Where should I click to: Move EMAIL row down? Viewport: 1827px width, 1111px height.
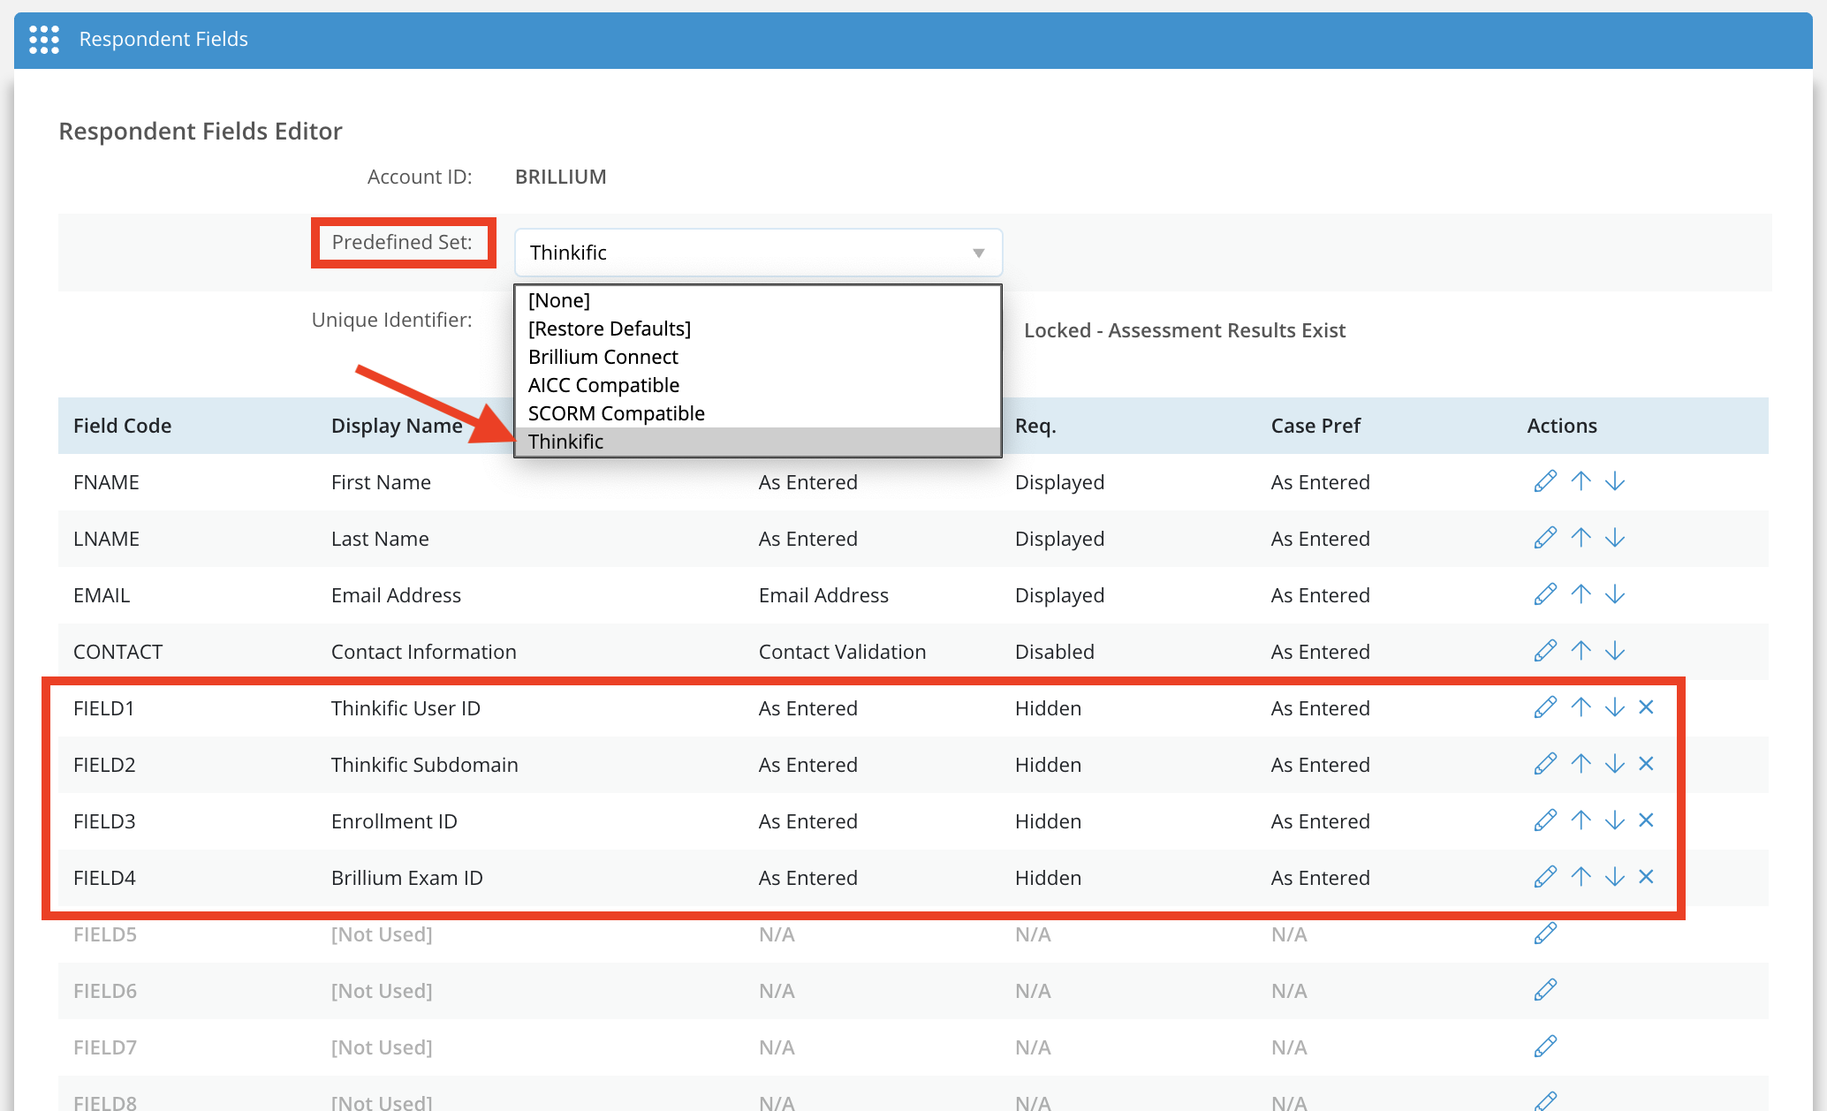tap(1615, 594)
